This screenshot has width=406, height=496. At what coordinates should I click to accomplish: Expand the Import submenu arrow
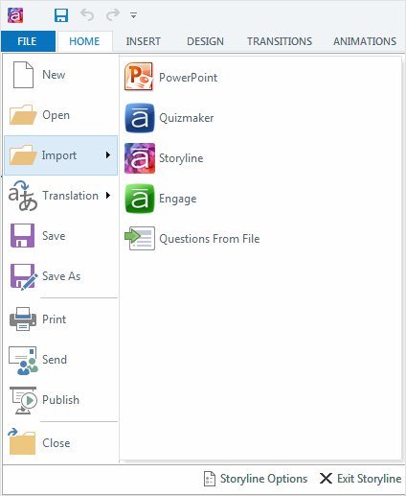pyautogui.click(x=108, y=155)
